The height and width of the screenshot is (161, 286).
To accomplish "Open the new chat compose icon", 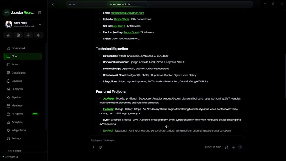I will (x=8, y=35).
